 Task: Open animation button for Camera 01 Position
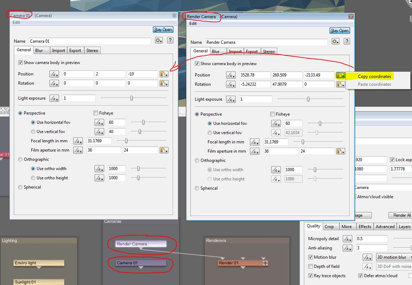(54, 74)
